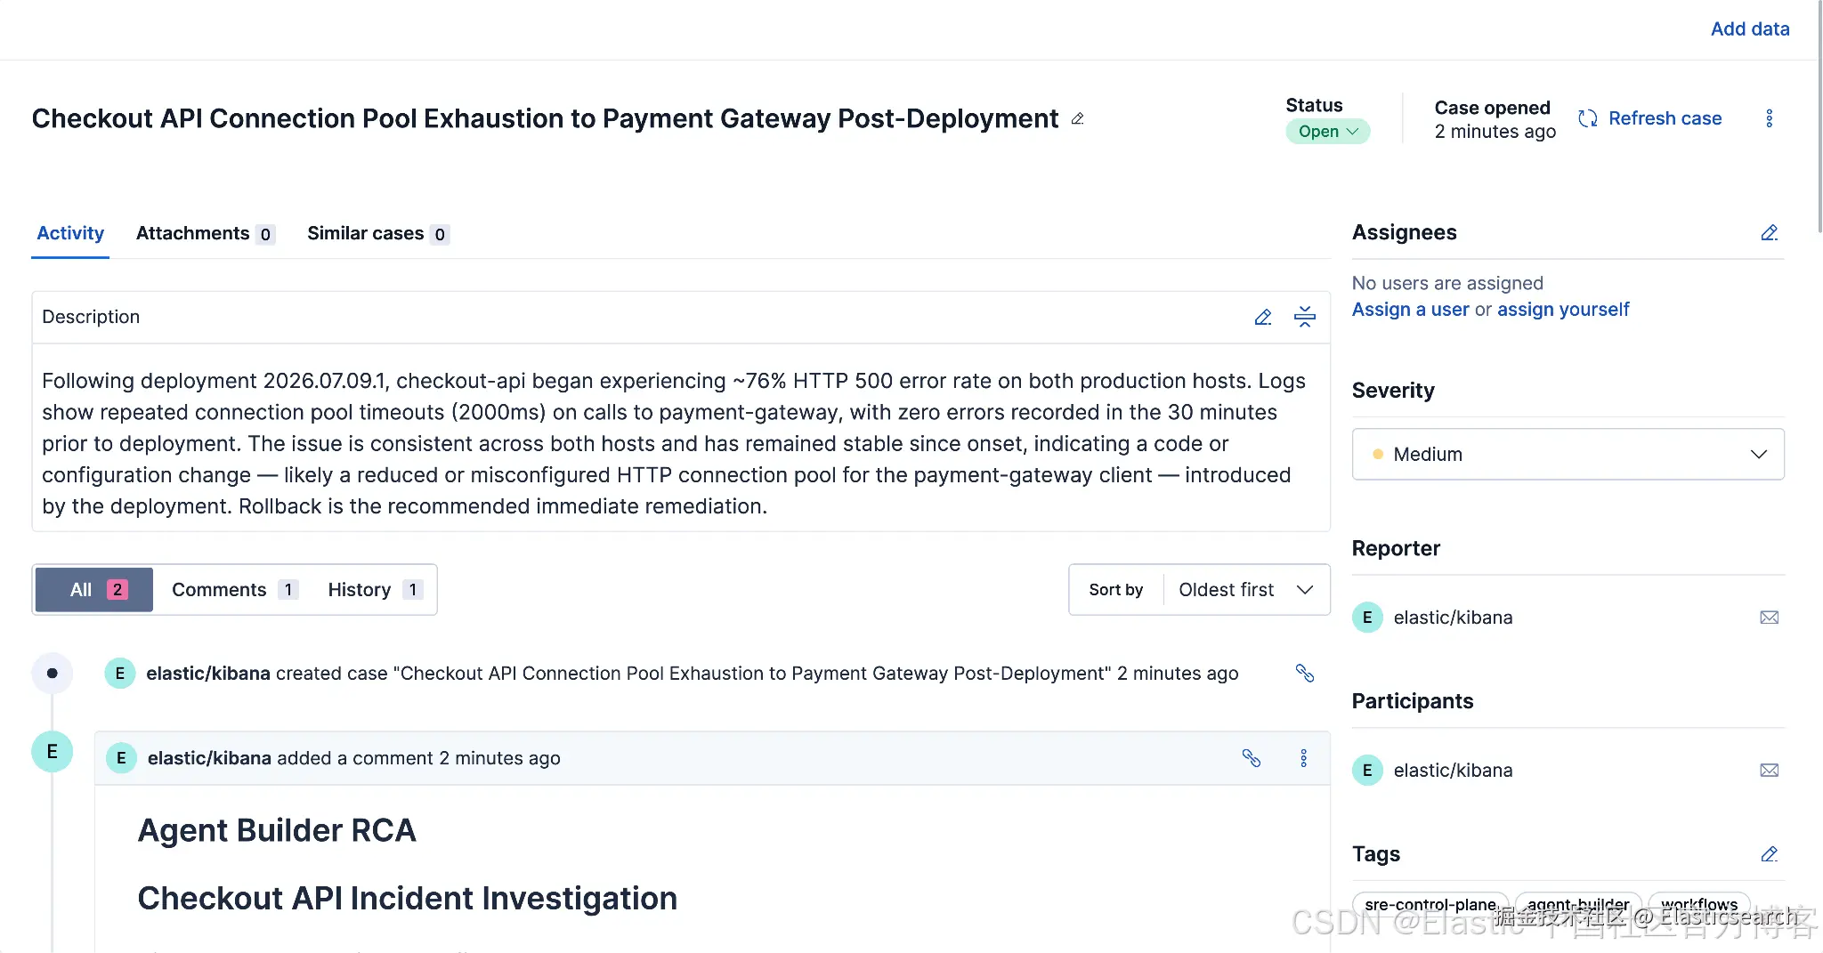Edit Tags with the pencil icon
Image resolution: width=1823 pixels, height=953 pixels.
(1769, 854)
